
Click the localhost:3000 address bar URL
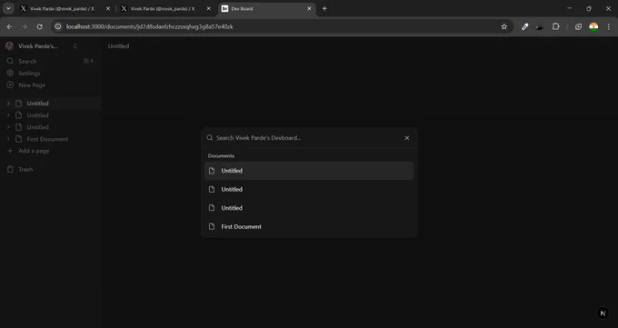coord(150,27)
